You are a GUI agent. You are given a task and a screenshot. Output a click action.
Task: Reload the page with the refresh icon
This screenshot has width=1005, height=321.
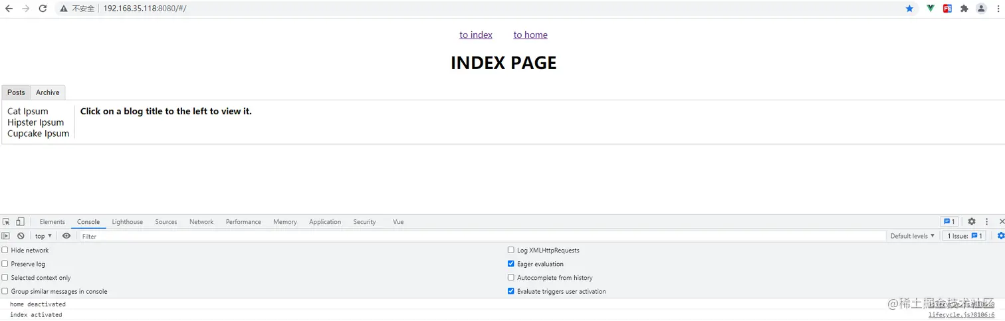(43, 9)
